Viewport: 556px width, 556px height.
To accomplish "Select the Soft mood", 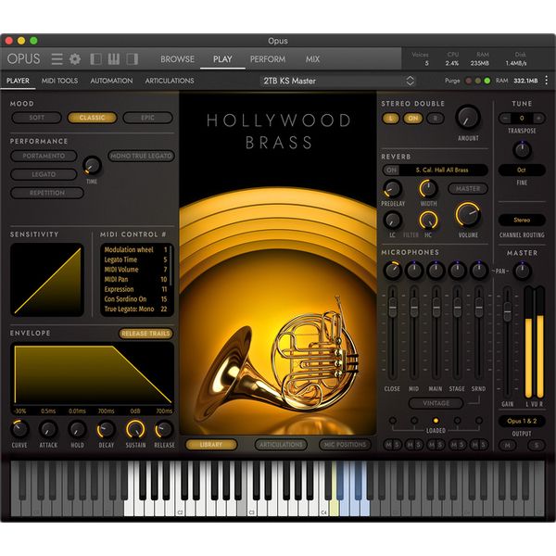I will pos(36,118).
